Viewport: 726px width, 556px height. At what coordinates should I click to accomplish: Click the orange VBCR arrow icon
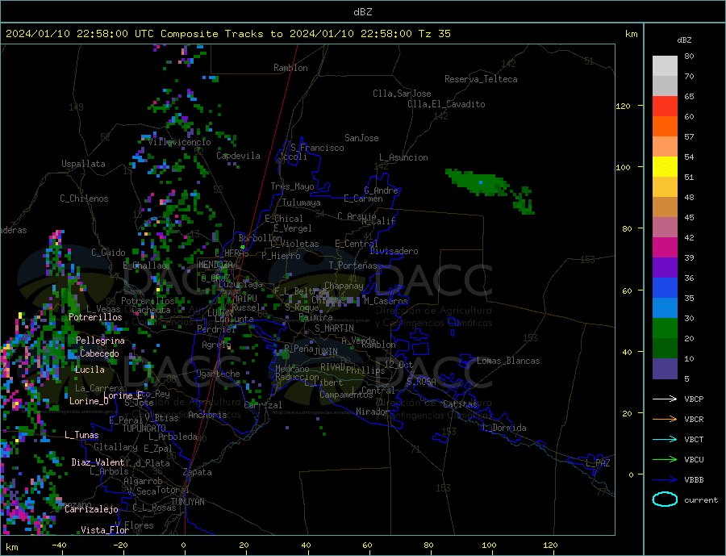pos(665,420)
